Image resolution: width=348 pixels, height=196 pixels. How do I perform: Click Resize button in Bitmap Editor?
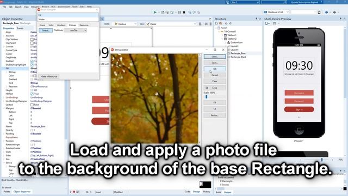pos(215,115)
